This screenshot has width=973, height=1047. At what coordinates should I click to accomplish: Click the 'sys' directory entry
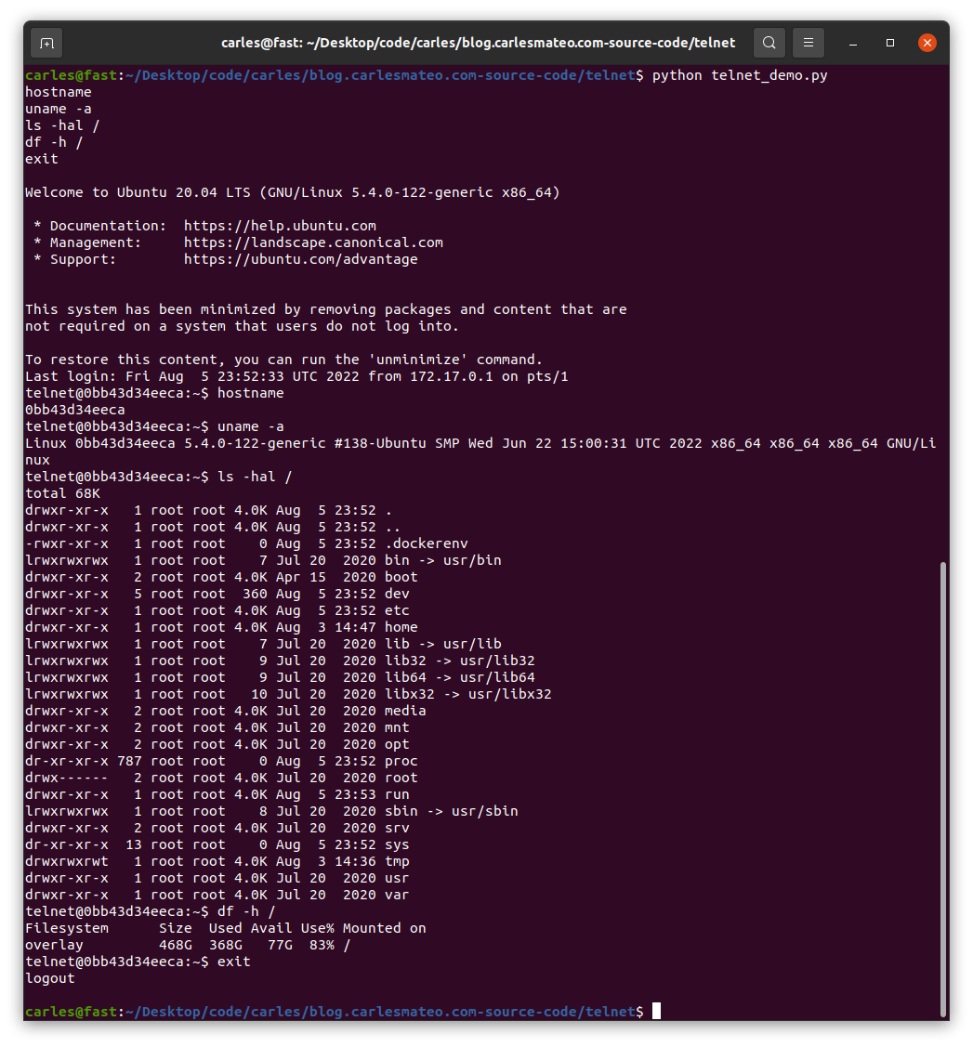pyautogui.click(x=397, y=844)
